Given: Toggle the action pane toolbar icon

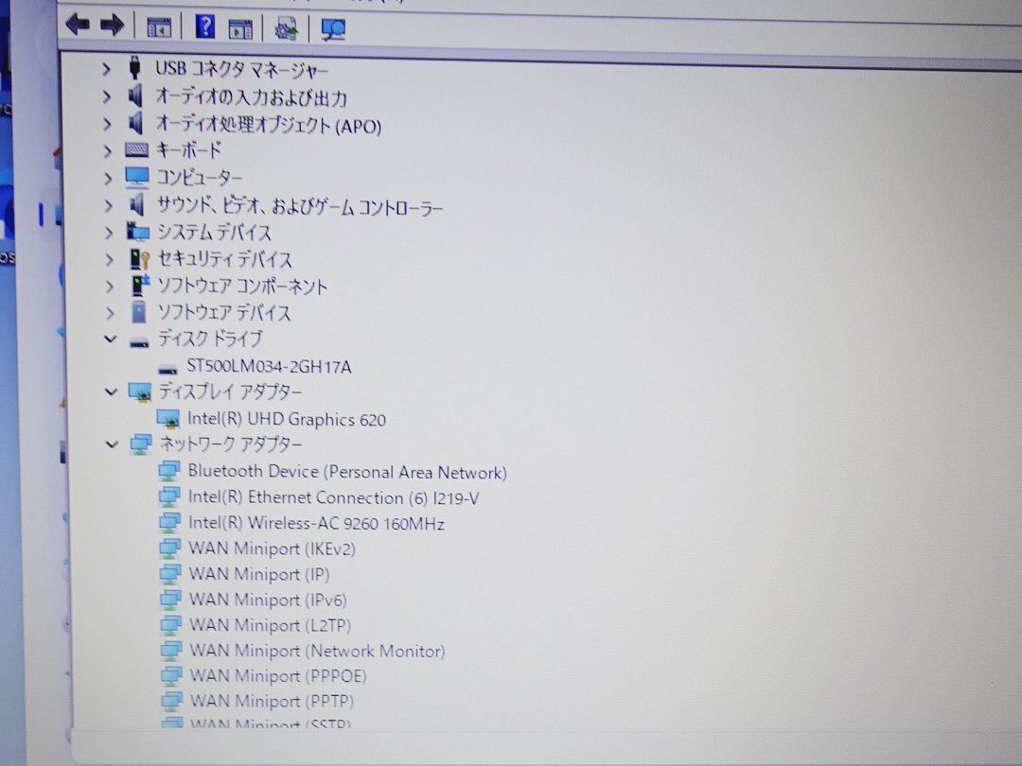Looking at the screenshot, I should click(x=239, y=28).
